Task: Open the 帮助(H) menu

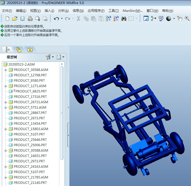Action: pyautogui.click(x=168, y=11)
